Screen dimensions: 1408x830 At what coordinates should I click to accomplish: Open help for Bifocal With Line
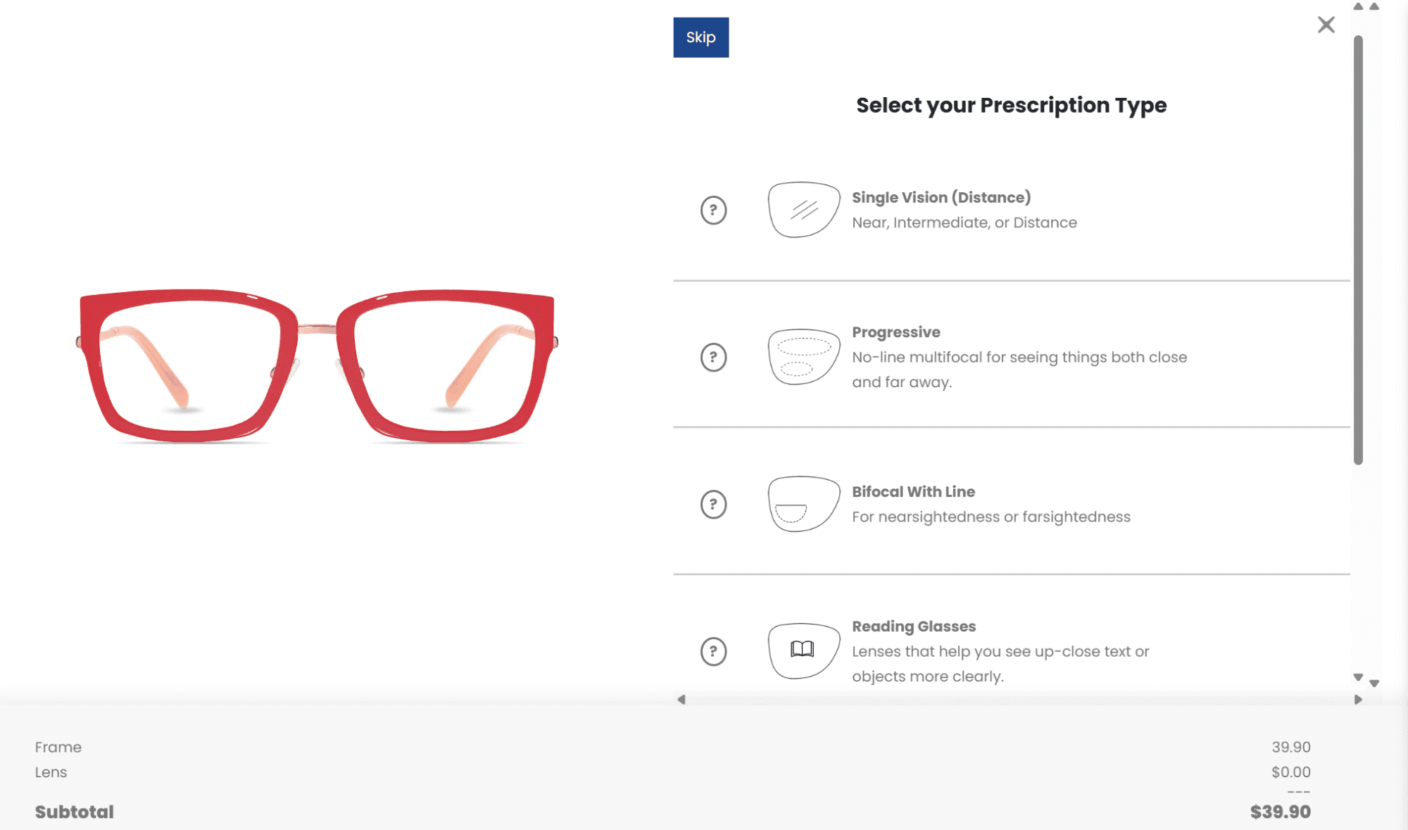[713, 504]
